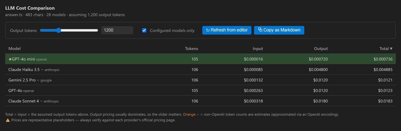
Task: Select the Claude Sonnet 4 model name
Action: (24, 101)
